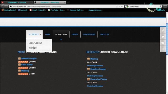
Task: Open the address bar history dropdown
Action: [x=120, y=7]
